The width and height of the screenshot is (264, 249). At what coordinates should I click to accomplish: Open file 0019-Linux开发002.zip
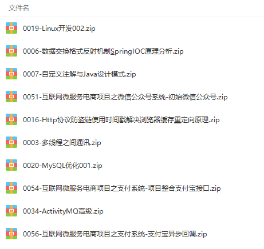[x=59, y=29]
